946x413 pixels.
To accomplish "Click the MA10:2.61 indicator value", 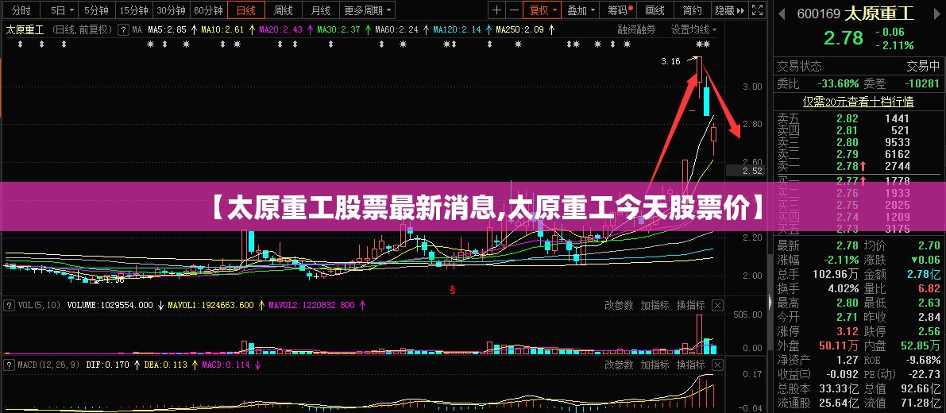I will click(x=222, y=29).
